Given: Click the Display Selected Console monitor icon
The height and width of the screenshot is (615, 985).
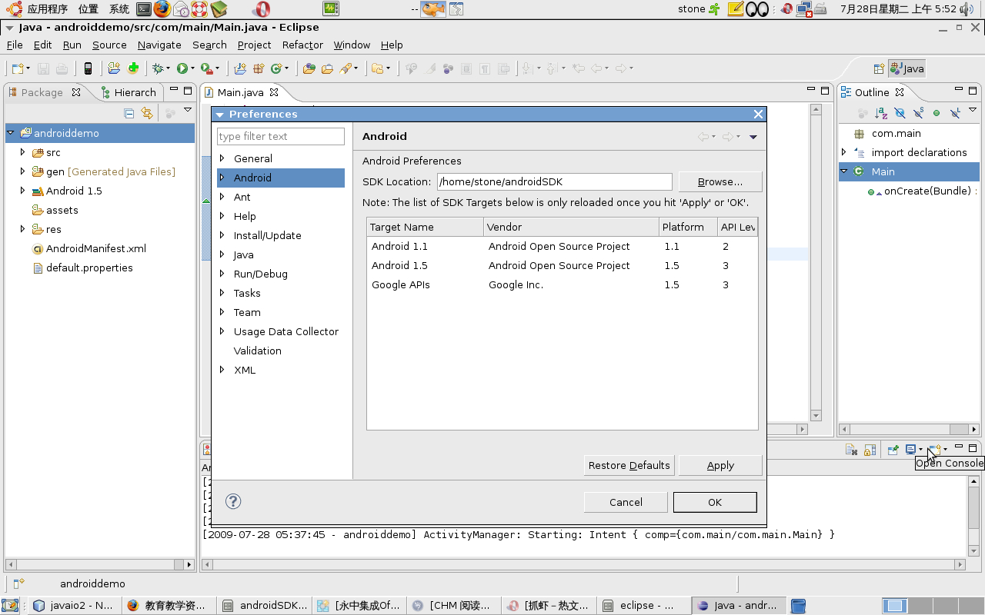Looking at the screenshot, I should (x=911, y=450).
